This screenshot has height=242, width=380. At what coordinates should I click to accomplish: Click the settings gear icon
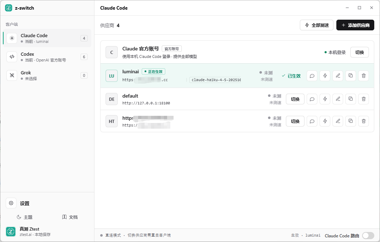(x=11, y=203)
